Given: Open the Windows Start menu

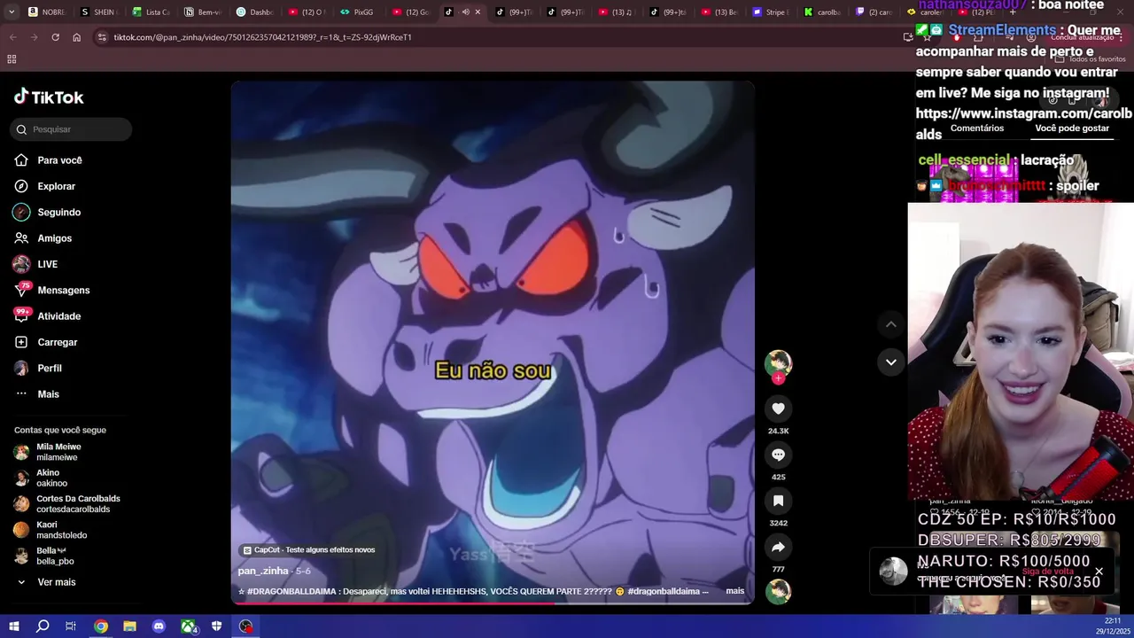Looking at the screenshot, I should coord(13,626).
